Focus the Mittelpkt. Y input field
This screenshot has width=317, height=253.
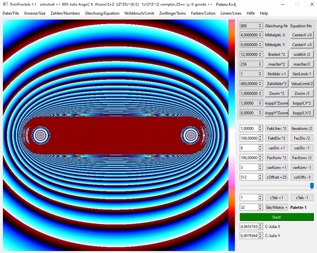tap(251, 45)
